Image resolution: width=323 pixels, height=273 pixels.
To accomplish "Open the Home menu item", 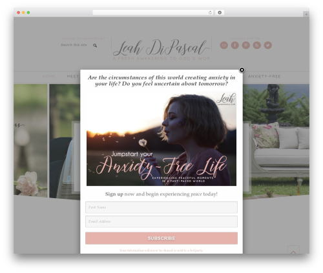I will [x=48, y=76].
